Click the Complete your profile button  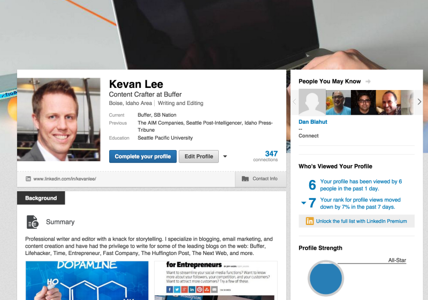pos(143,156)
